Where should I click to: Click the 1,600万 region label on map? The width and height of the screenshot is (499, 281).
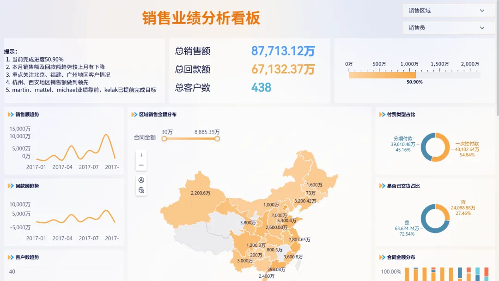click(314, 185)
